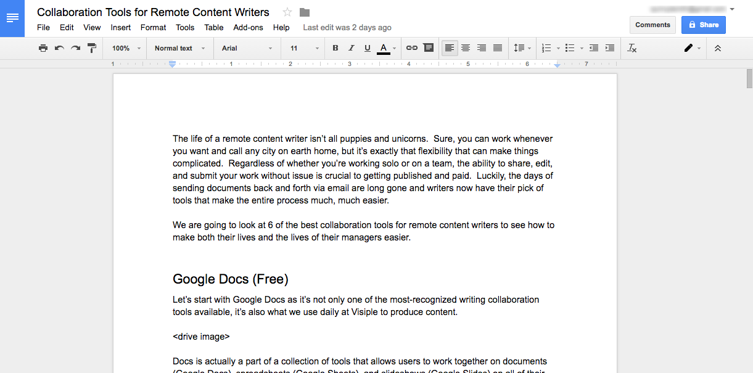Open the Insert menu
753x373 pixels.
121,27
